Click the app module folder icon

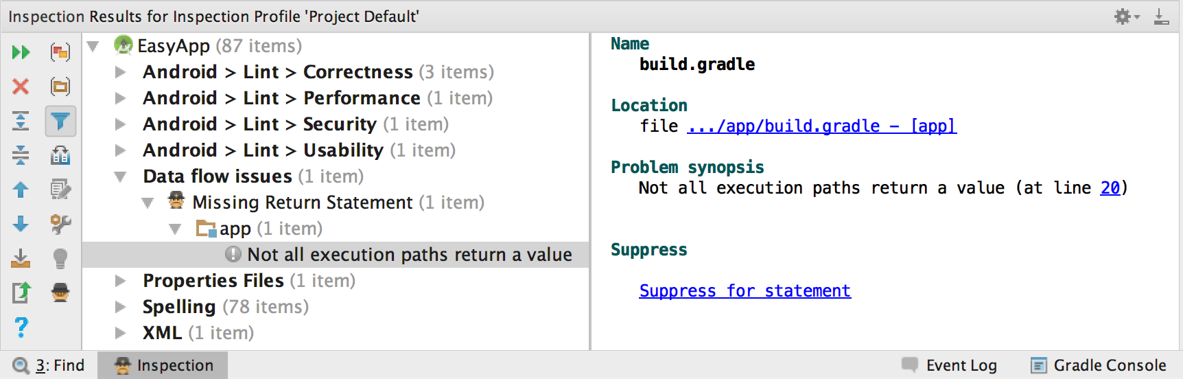click(x=206, y=228)
